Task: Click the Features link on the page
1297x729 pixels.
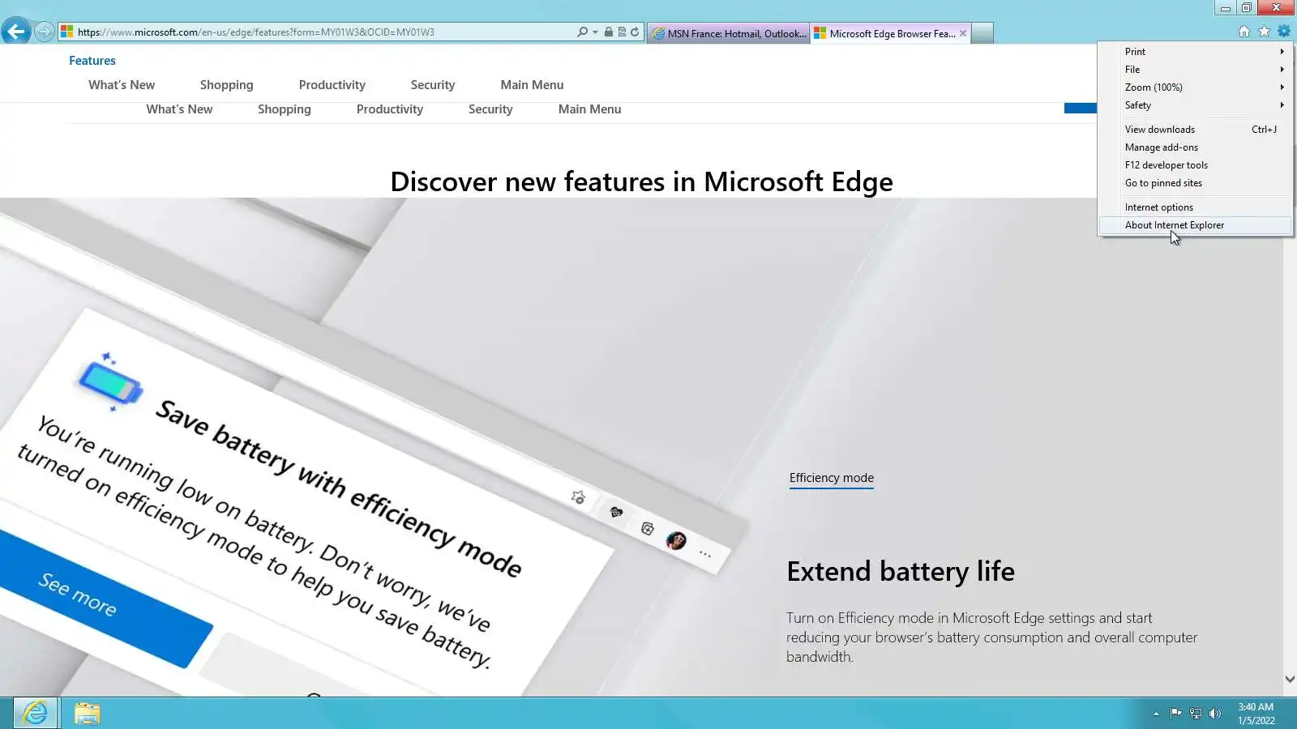Action: [x=92, y=61]
